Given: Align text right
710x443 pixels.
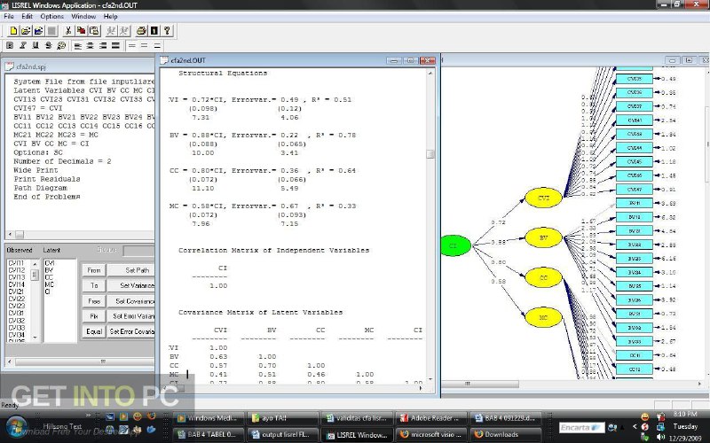Looking at the screenshot, I should (103, 46).
